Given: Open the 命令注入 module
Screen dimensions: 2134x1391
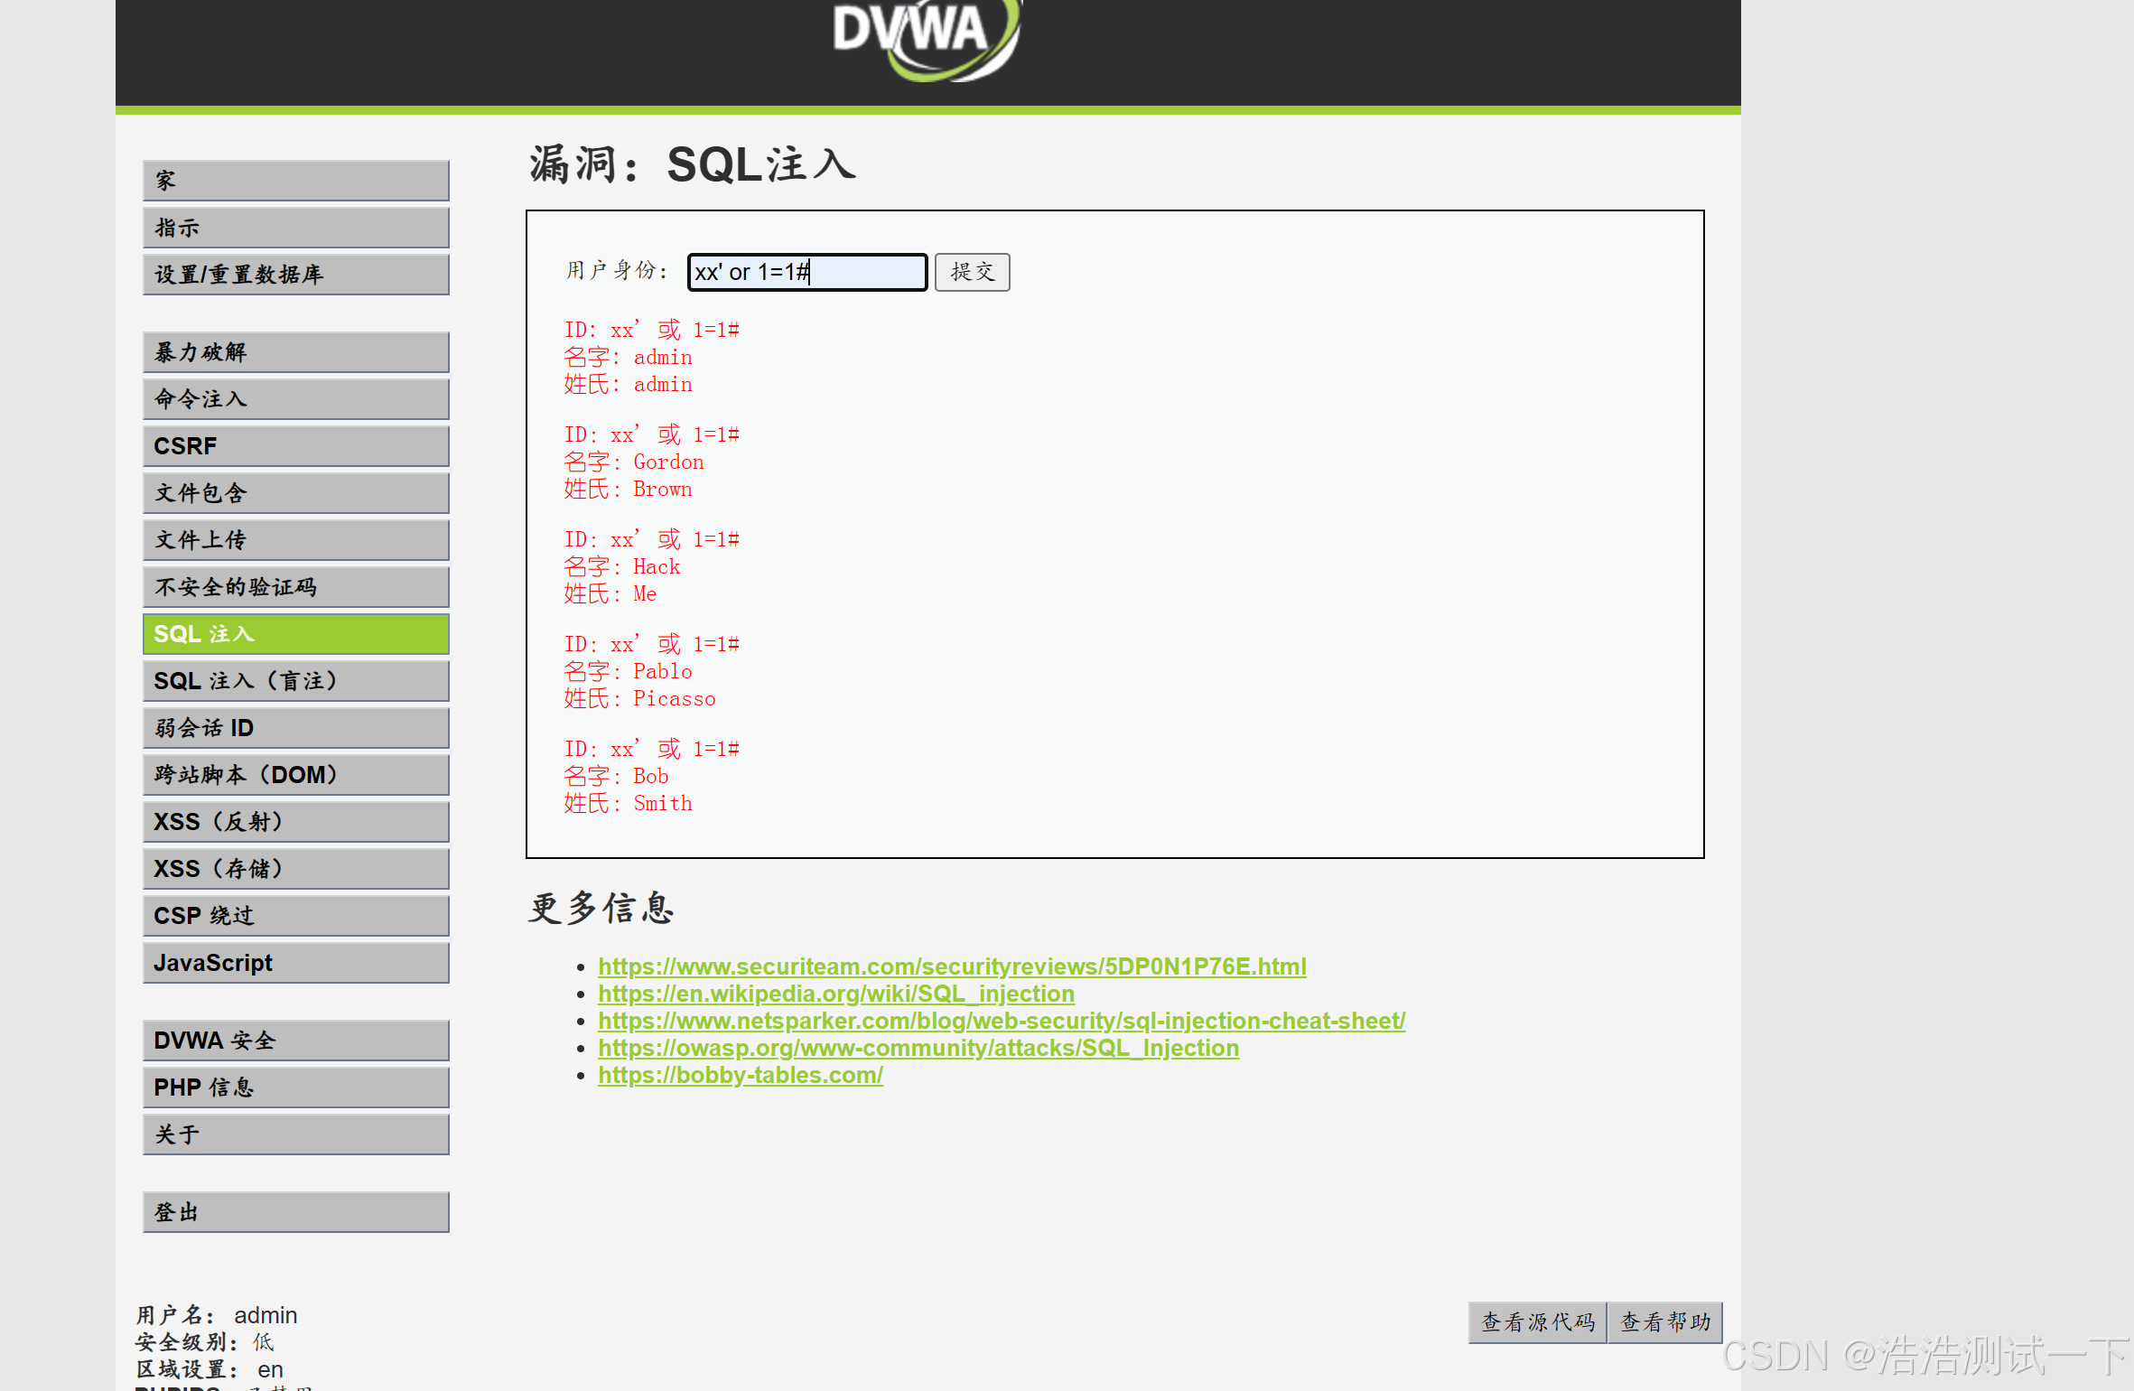Looking at the screenshot, I should (x=295, y=399).
